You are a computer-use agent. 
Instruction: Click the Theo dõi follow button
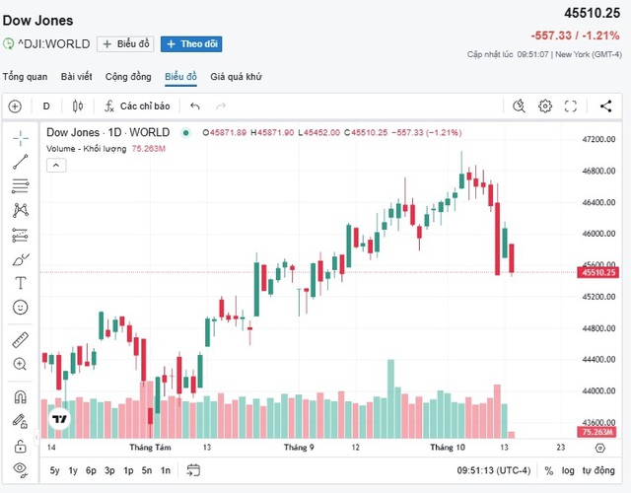tap(191, 44)
